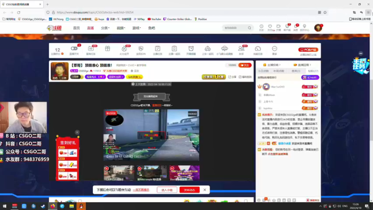
Task: Click the red reconnect danmaku link
Action: point(277,154)
